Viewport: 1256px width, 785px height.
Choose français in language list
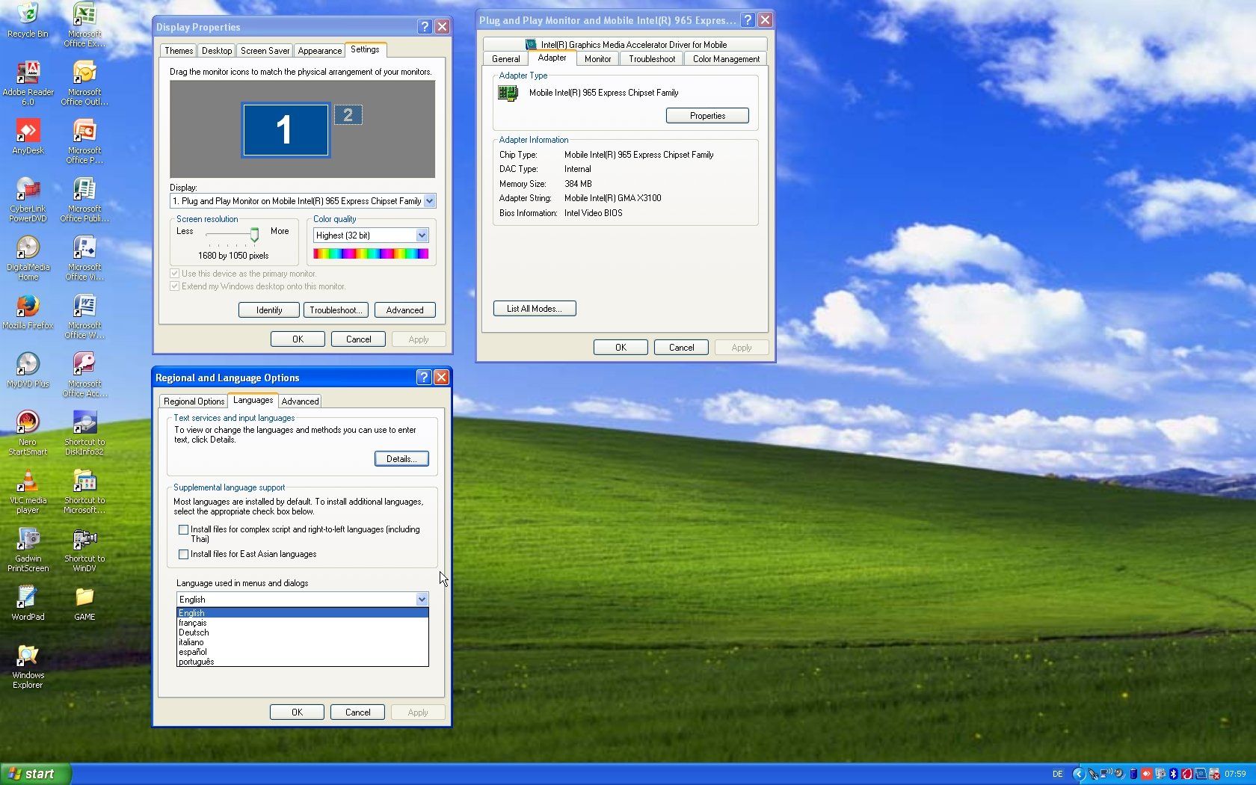click(302, 623)
